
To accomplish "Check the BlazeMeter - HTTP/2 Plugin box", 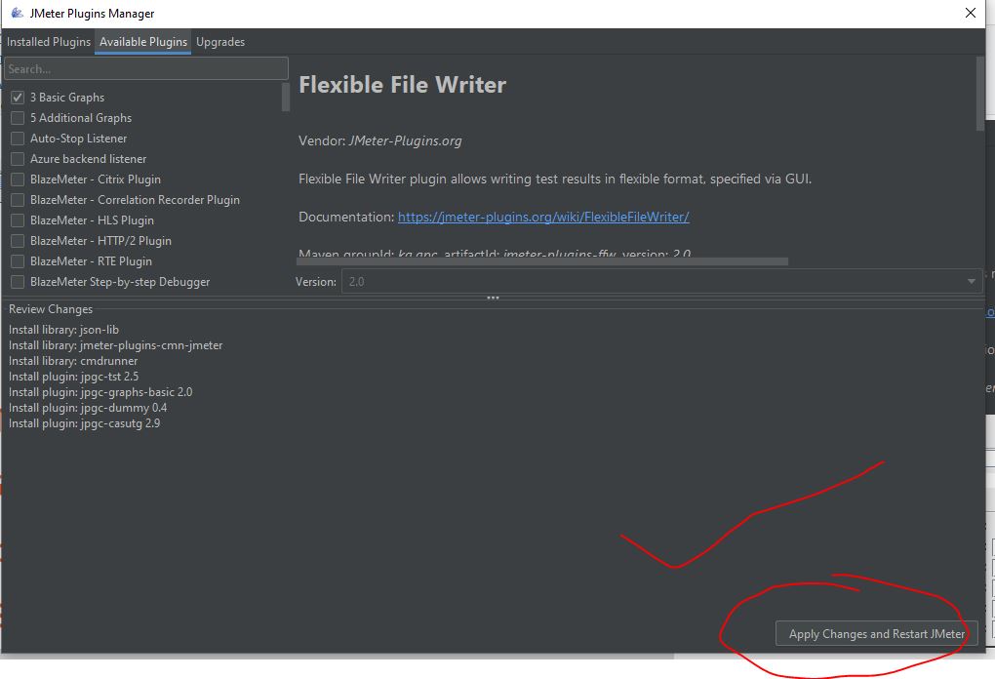I will 18,241.
